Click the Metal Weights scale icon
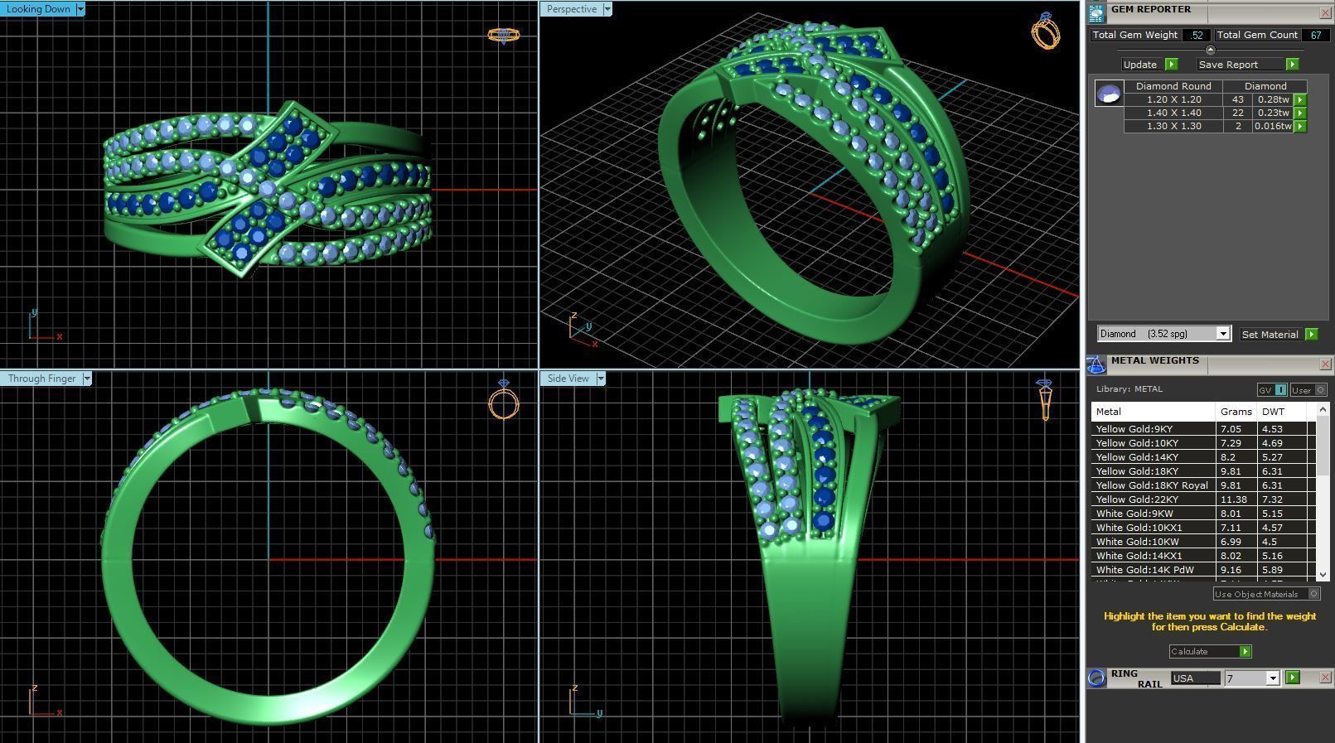The width and height of the screenshot is (1335, 743). (1096, 364)
